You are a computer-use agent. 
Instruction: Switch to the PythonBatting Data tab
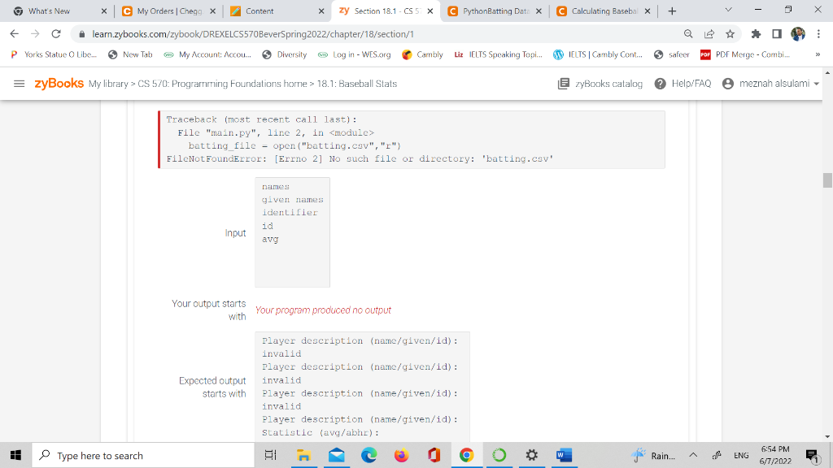click(495, 11)
